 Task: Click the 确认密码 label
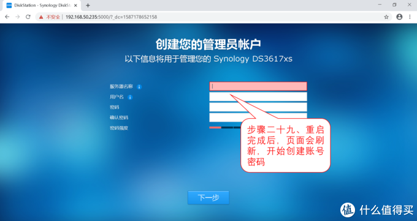[119, 118]
